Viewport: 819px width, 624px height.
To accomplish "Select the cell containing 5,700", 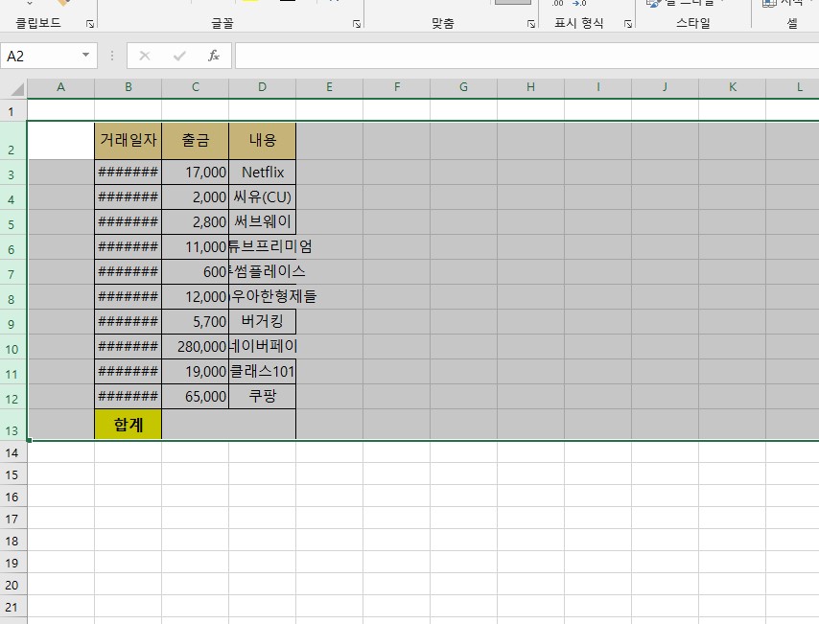I will [196, 322].
